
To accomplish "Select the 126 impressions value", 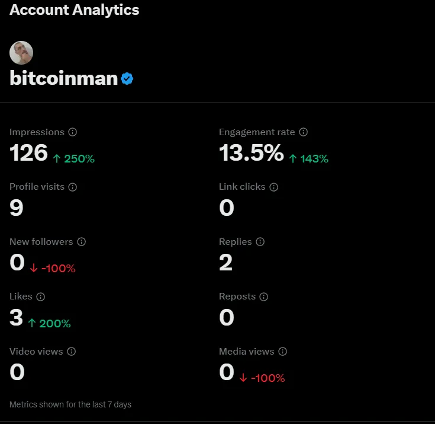I will pos(28,152).
